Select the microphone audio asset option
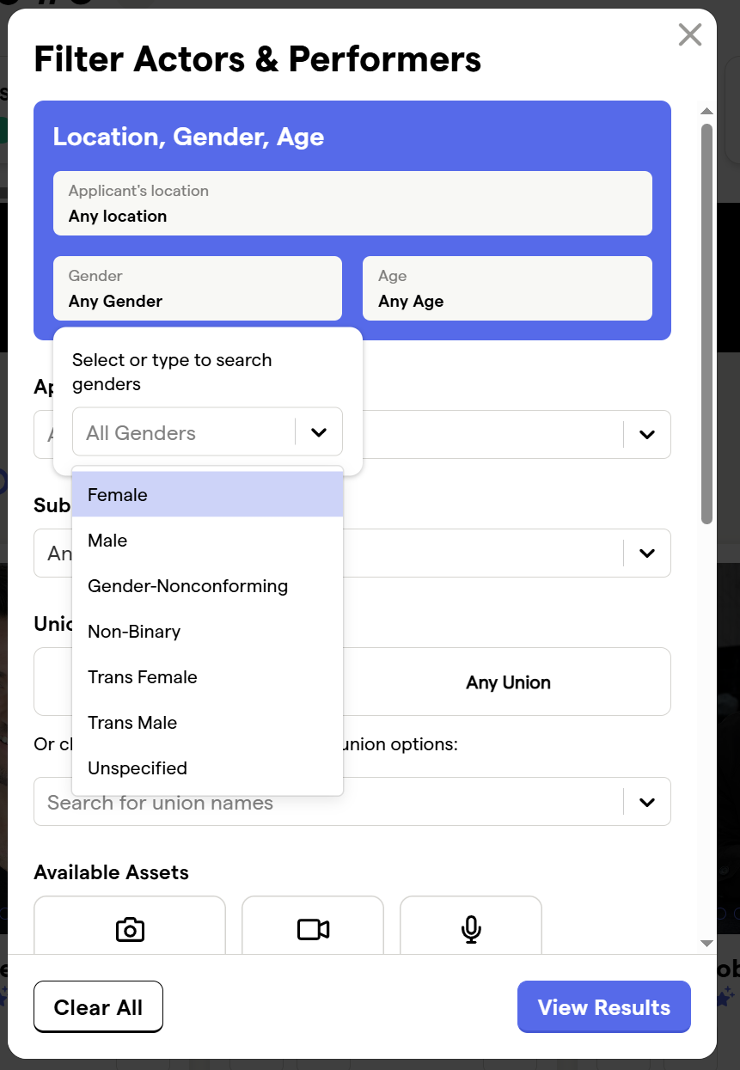The height and width of the screenshot is (1070, 740). 471,926
